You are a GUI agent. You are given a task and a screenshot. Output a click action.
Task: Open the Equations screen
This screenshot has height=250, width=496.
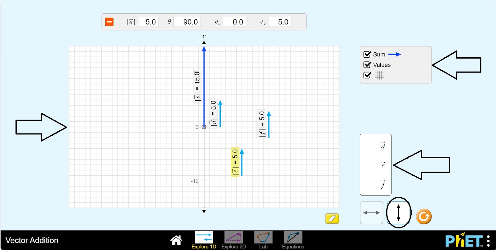tap(293, 240)
